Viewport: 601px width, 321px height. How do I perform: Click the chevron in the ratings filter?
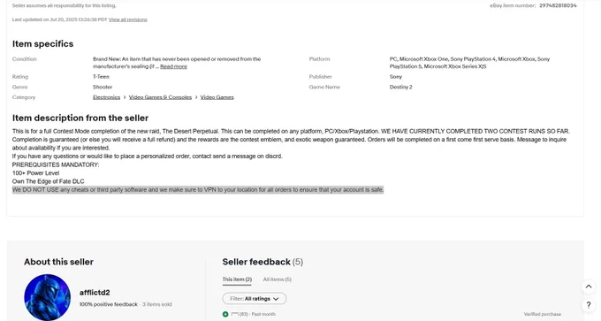pos(276,299)
